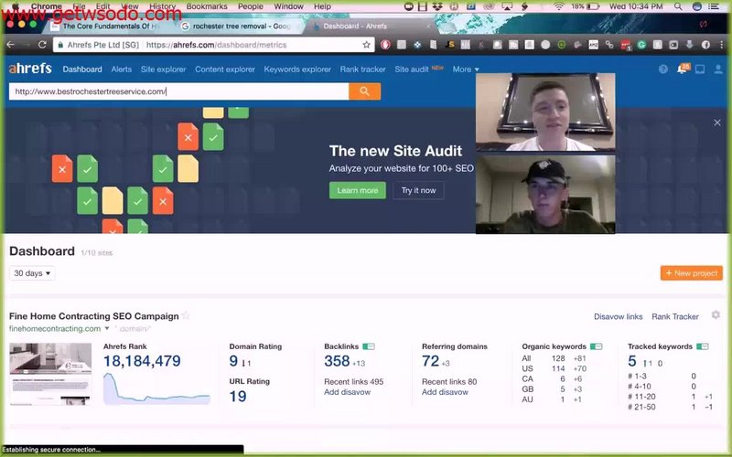Open Referring domains count 72
The height and width of the screenshot is (457, 732).
pyautogui.click(x=430, y=361)
